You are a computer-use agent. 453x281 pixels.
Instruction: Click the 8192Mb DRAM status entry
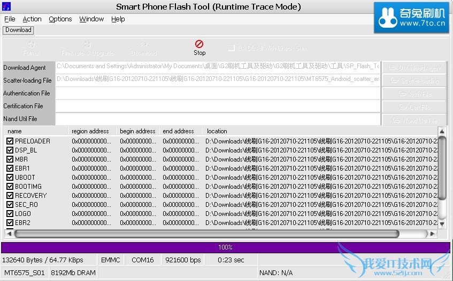click(73, 272)
